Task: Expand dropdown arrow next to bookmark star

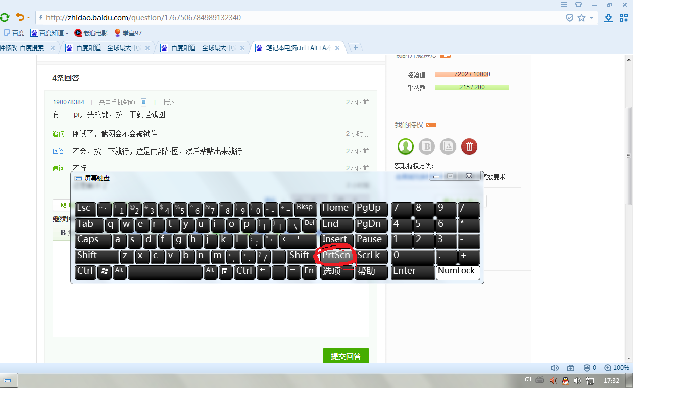Action: point(592,18)
